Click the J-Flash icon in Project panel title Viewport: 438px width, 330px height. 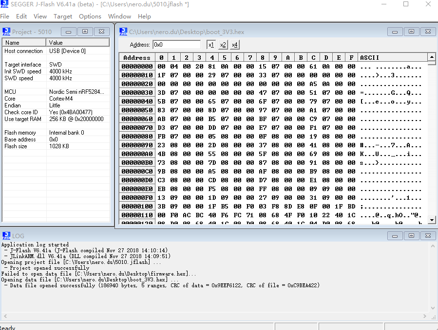[x=6, y=32]
